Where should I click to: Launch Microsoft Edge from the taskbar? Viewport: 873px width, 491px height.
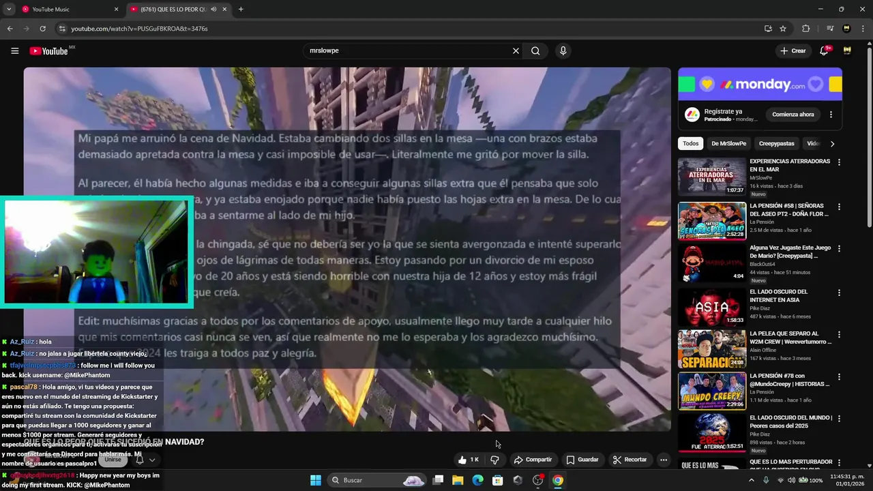(x=478, y=480)
